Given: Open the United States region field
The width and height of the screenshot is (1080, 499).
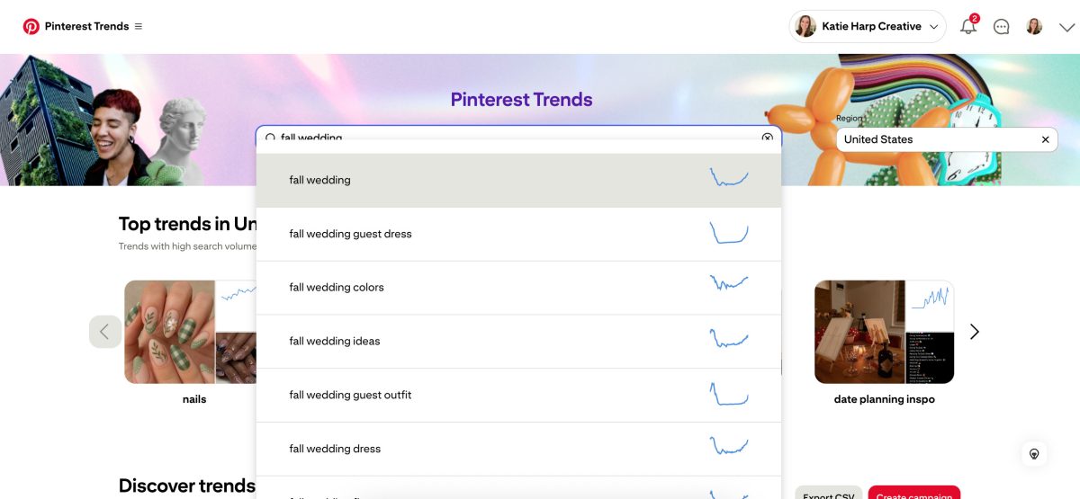Looking at the screenshot, I should [947, 139].
